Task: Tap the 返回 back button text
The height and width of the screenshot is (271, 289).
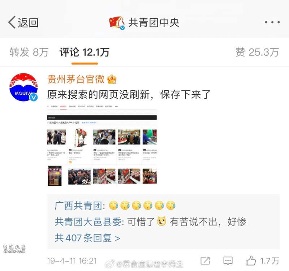Action: [28, 23]
